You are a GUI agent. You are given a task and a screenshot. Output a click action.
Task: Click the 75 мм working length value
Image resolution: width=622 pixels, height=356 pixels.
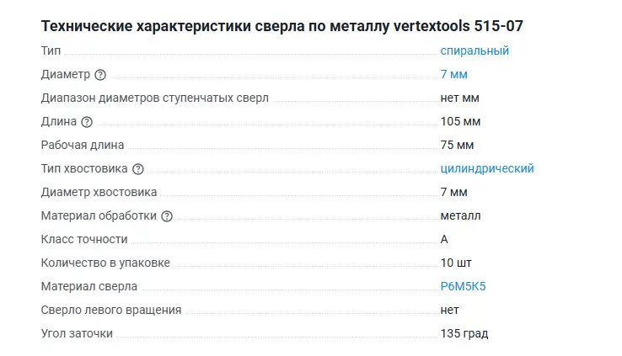point(457,145)
